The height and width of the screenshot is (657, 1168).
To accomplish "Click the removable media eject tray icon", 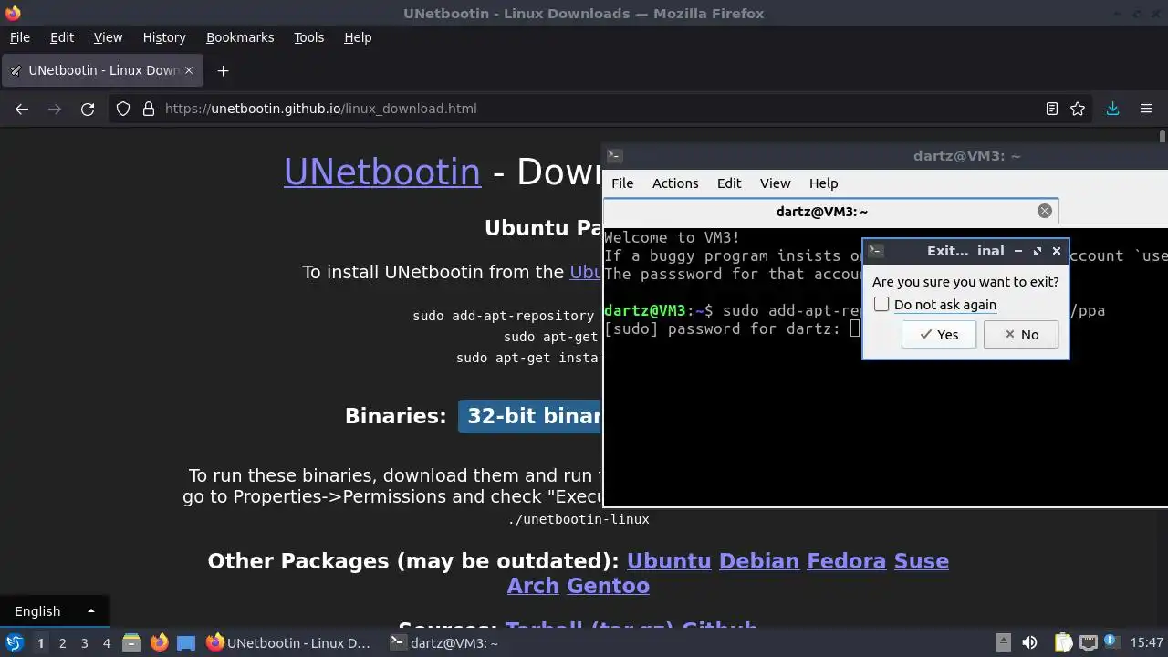I will point(1003,642).
